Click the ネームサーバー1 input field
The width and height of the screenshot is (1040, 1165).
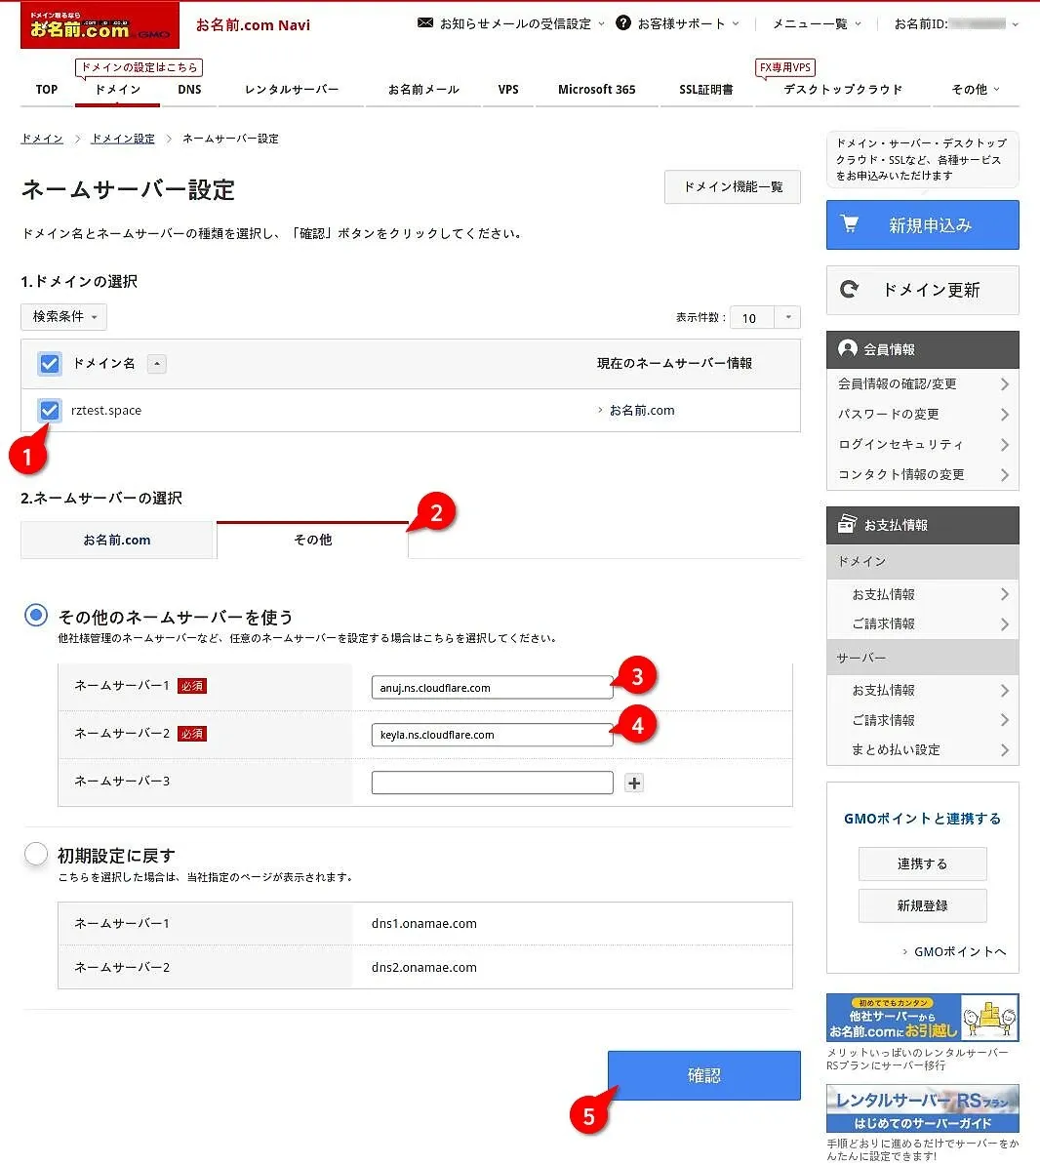492,688
